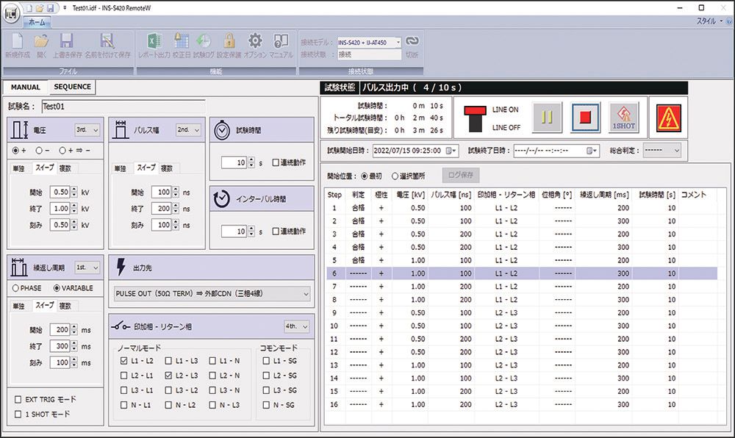Viewport: 735px width, 438px height.
Task: Open the test start date calendar dropdown
Action: [451, 151]
